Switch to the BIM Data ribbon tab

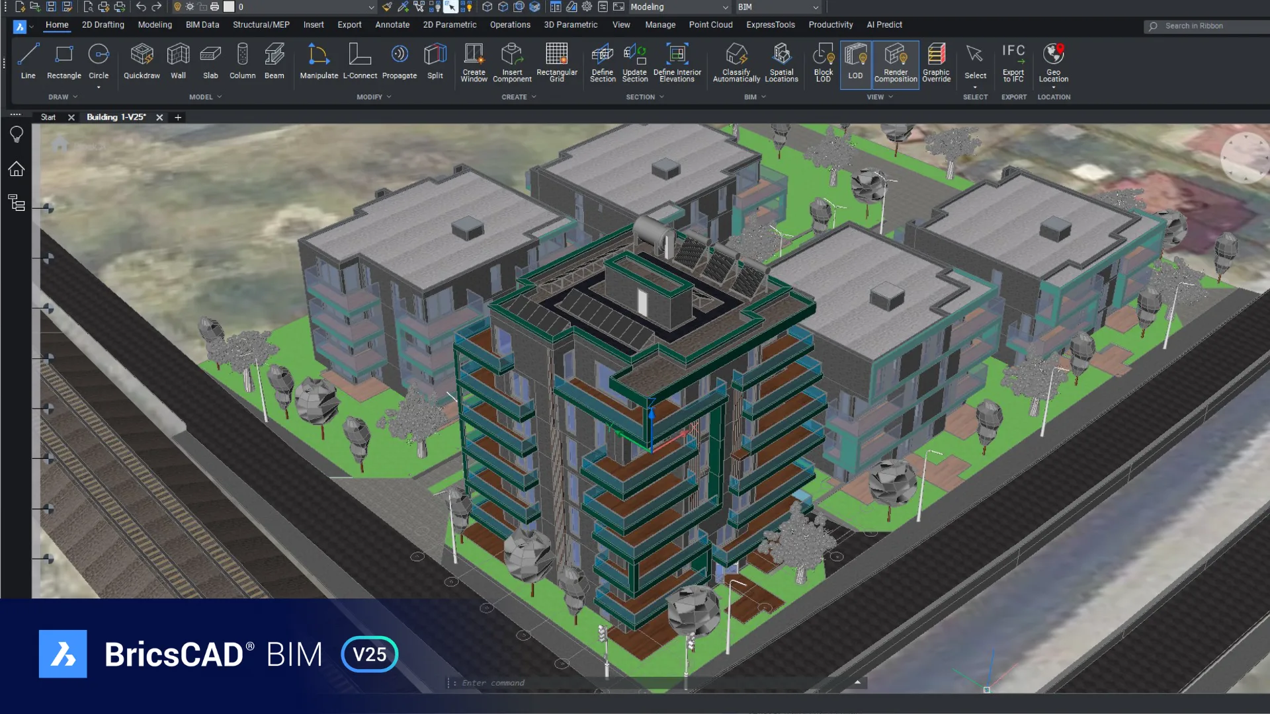[202, 24]
